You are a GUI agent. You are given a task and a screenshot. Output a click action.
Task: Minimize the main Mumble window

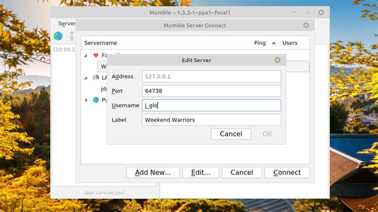(x=294, y=12)
